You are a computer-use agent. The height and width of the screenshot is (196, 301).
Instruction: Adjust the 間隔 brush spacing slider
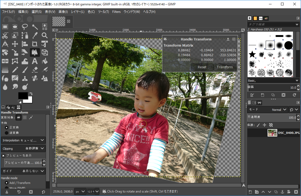click(x=272, y=87)
